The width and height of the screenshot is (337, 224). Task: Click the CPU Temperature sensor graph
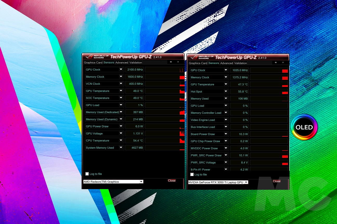pyautogui.click(x=165, y=141)
